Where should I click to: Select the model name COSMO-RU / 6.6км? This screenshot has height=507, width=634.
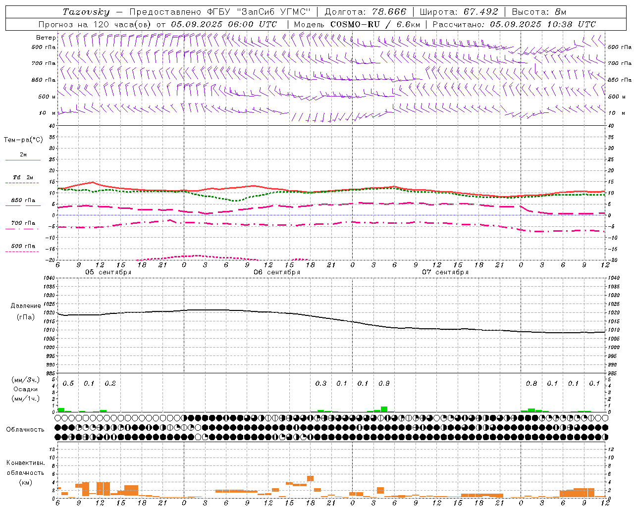click(375, 24)
